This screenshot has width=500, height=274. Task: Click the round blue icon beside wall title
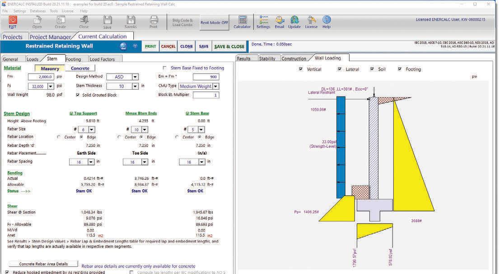[x=123, y=46]
